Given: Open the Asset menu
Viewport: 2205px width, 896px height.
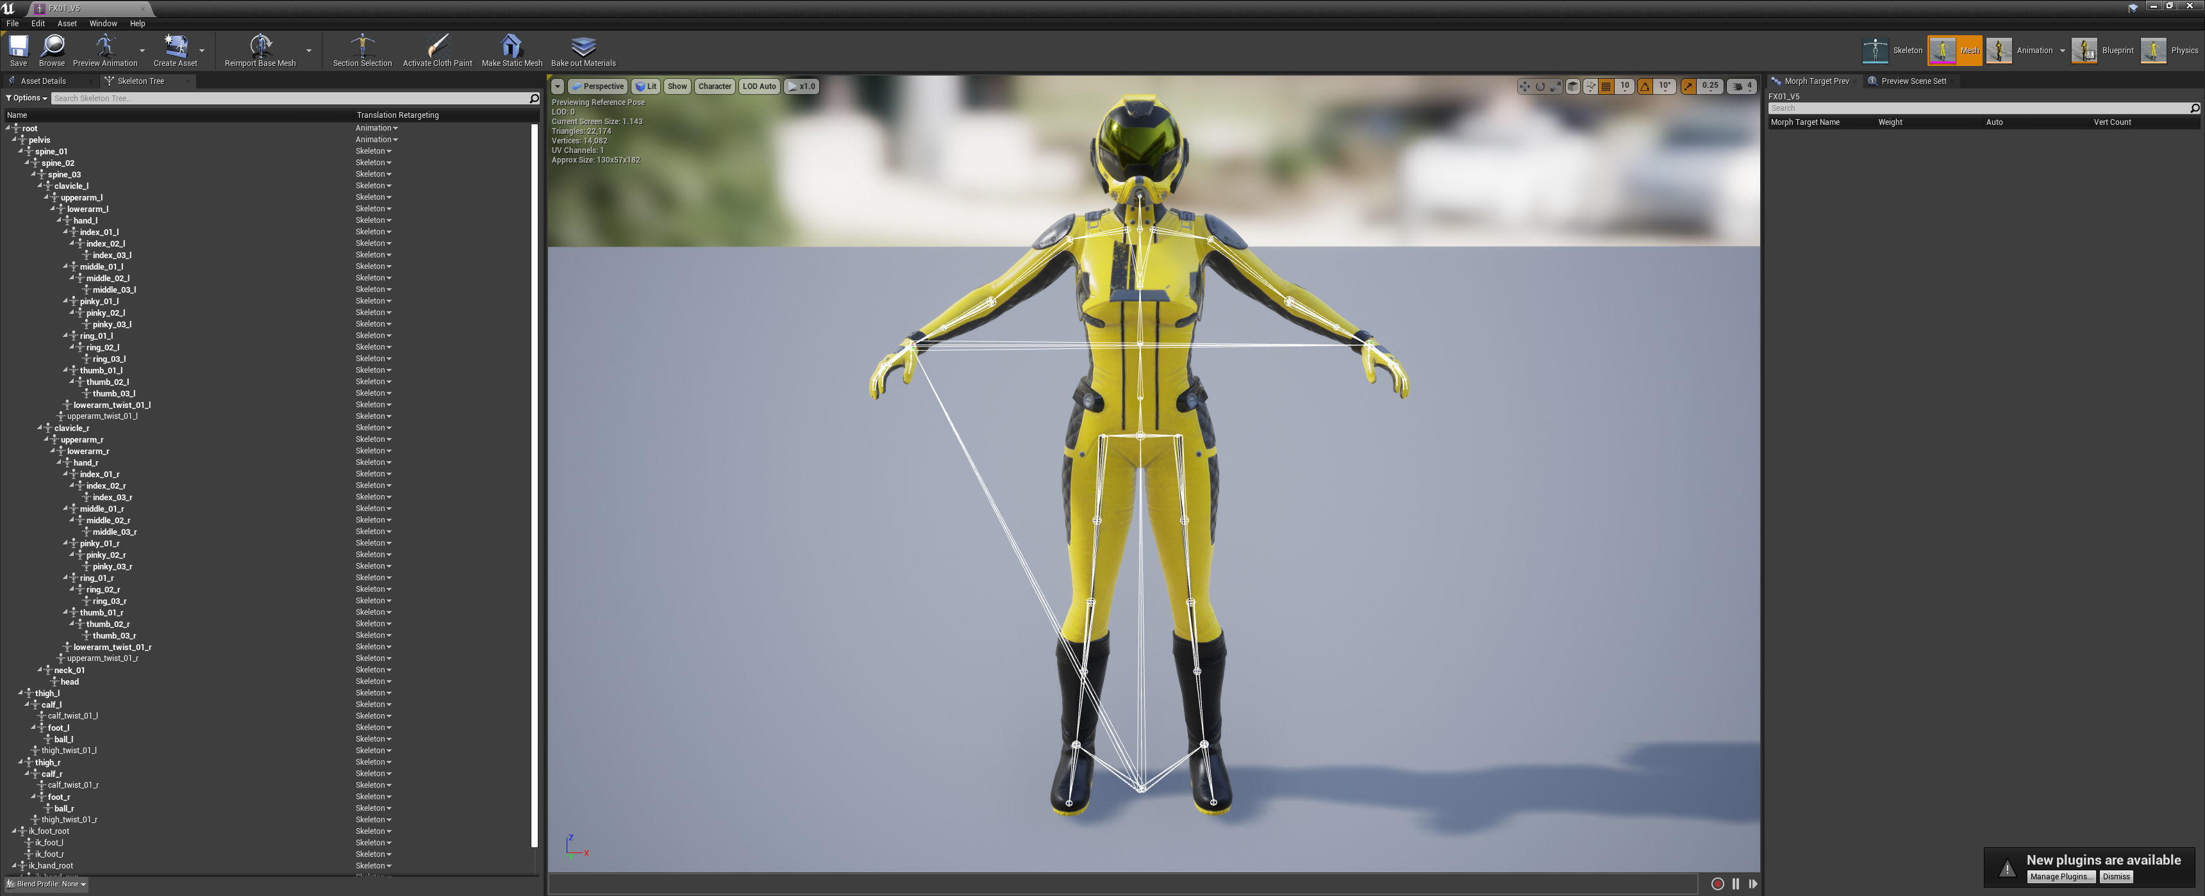Looking at the screenshot, I should click(67, 24).
